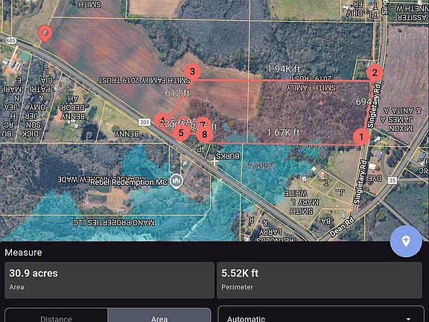Click the Measure panel heading
This screenshot has width=429, height=322.
point(23,252)
